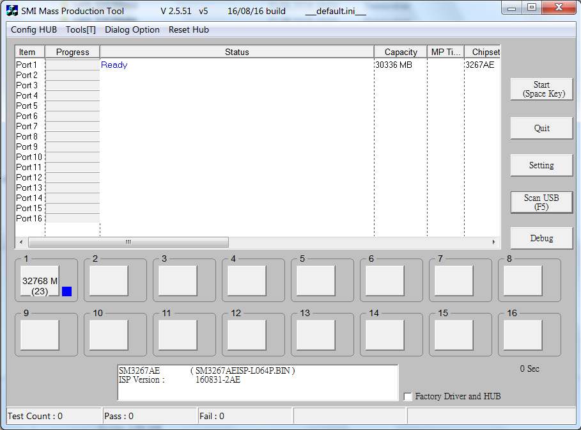Click the Pass : 0 status field
Viewport: 581px width, 430px height.
pyautogui.click(x=150, y=417)
